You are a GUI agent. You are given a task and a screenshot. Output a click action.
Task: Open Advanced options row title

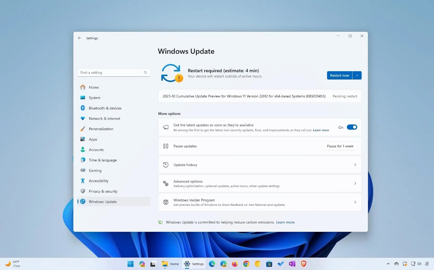pos(188,181)
